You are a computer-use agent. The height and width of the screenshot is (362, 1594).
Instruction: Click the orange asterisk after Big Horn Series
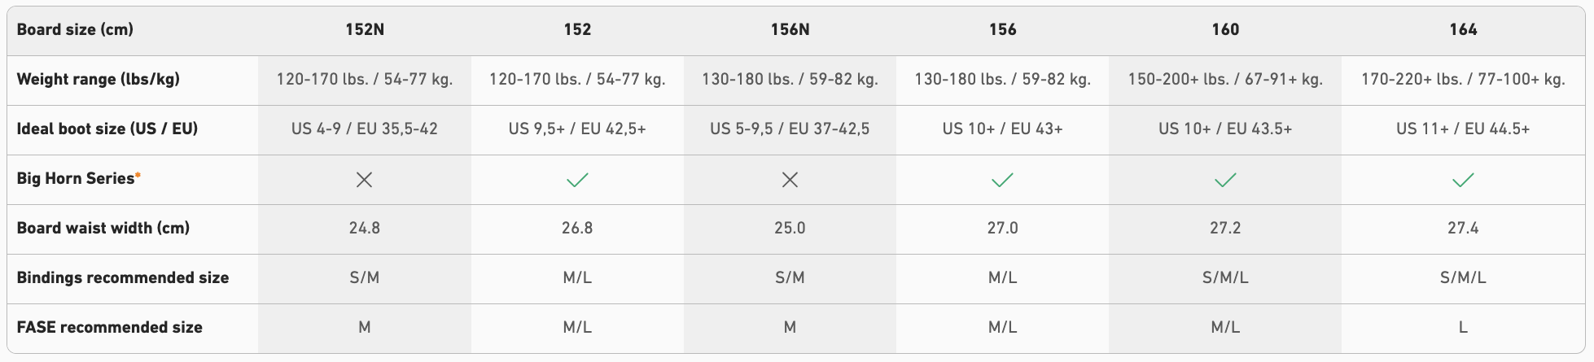tap(138, 175)
